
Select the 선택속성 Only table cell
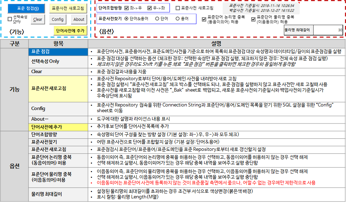pyautogui.click(x=58, y=61)
